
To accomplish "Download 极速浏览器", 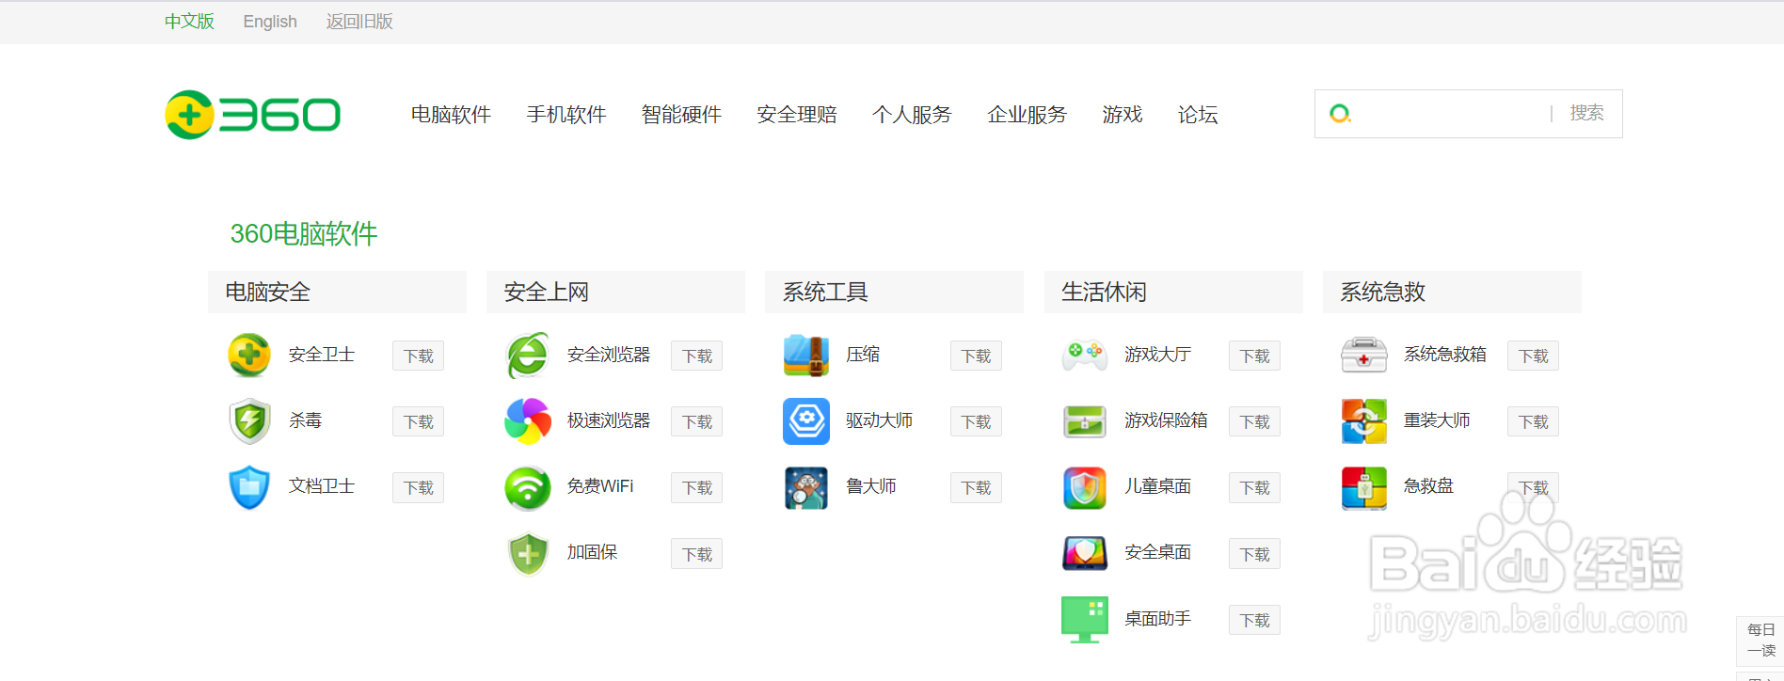I will (x=696, y=421).
